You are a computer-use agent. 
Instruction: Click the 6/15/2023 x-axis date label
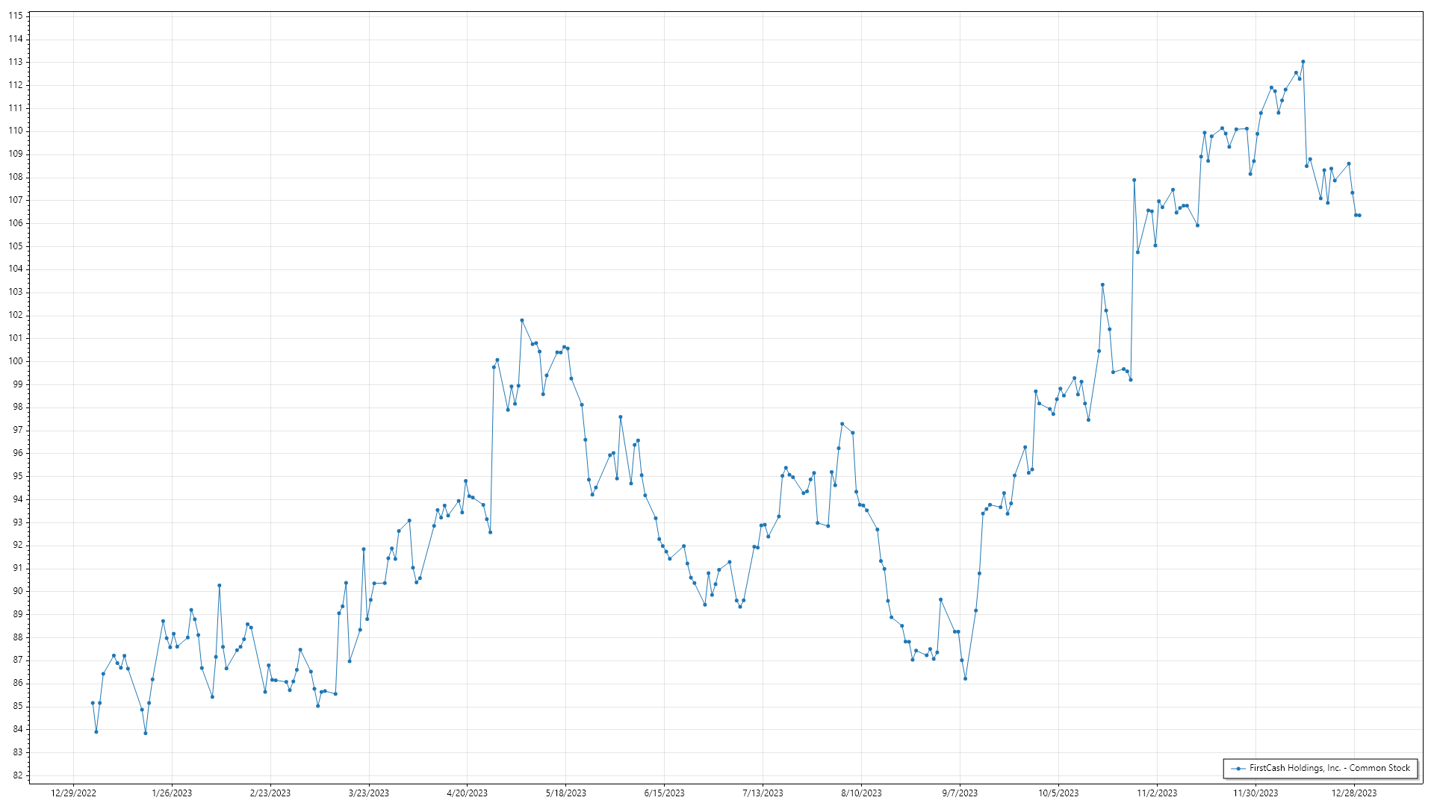[664, 793]
